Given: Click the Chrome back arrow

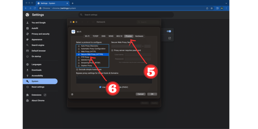Looking at the screenshot, I should click(x=26, y=8).
